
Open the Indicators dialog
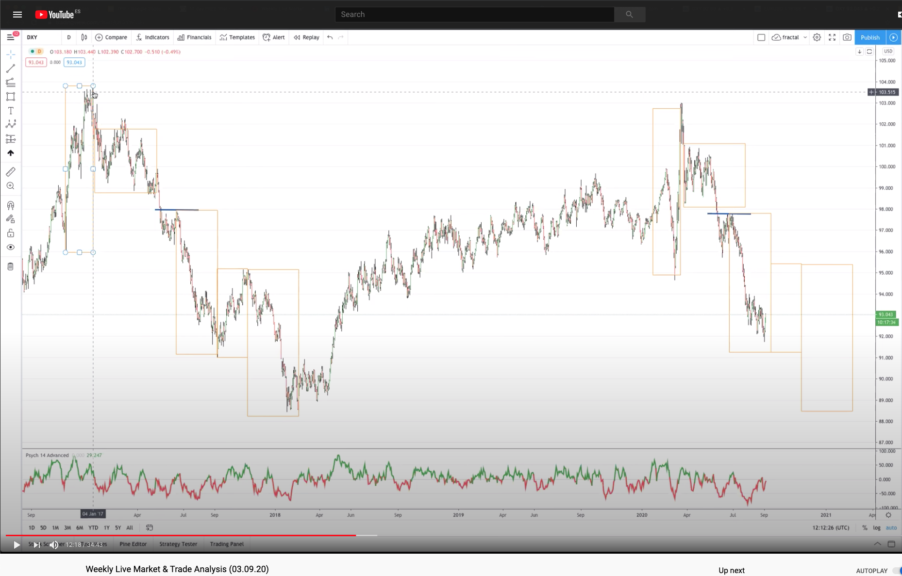tap(152, 37)
